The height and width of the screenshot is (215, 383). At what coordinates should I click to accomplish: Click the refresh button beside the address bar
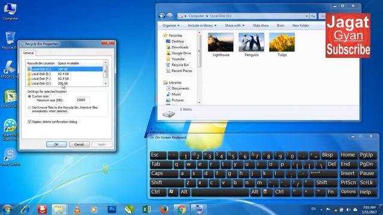pyautogui.click(x=313, y=16)
